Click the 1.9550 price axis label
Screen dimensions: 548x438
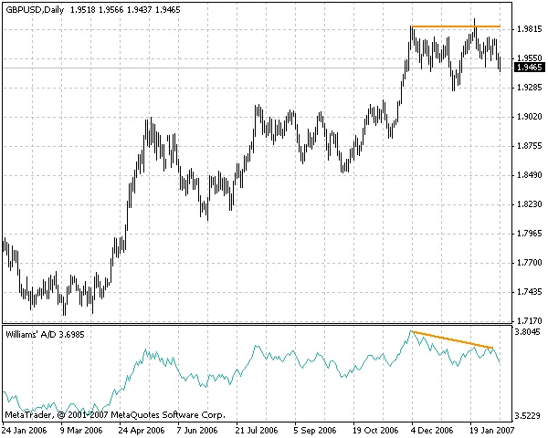528,57
